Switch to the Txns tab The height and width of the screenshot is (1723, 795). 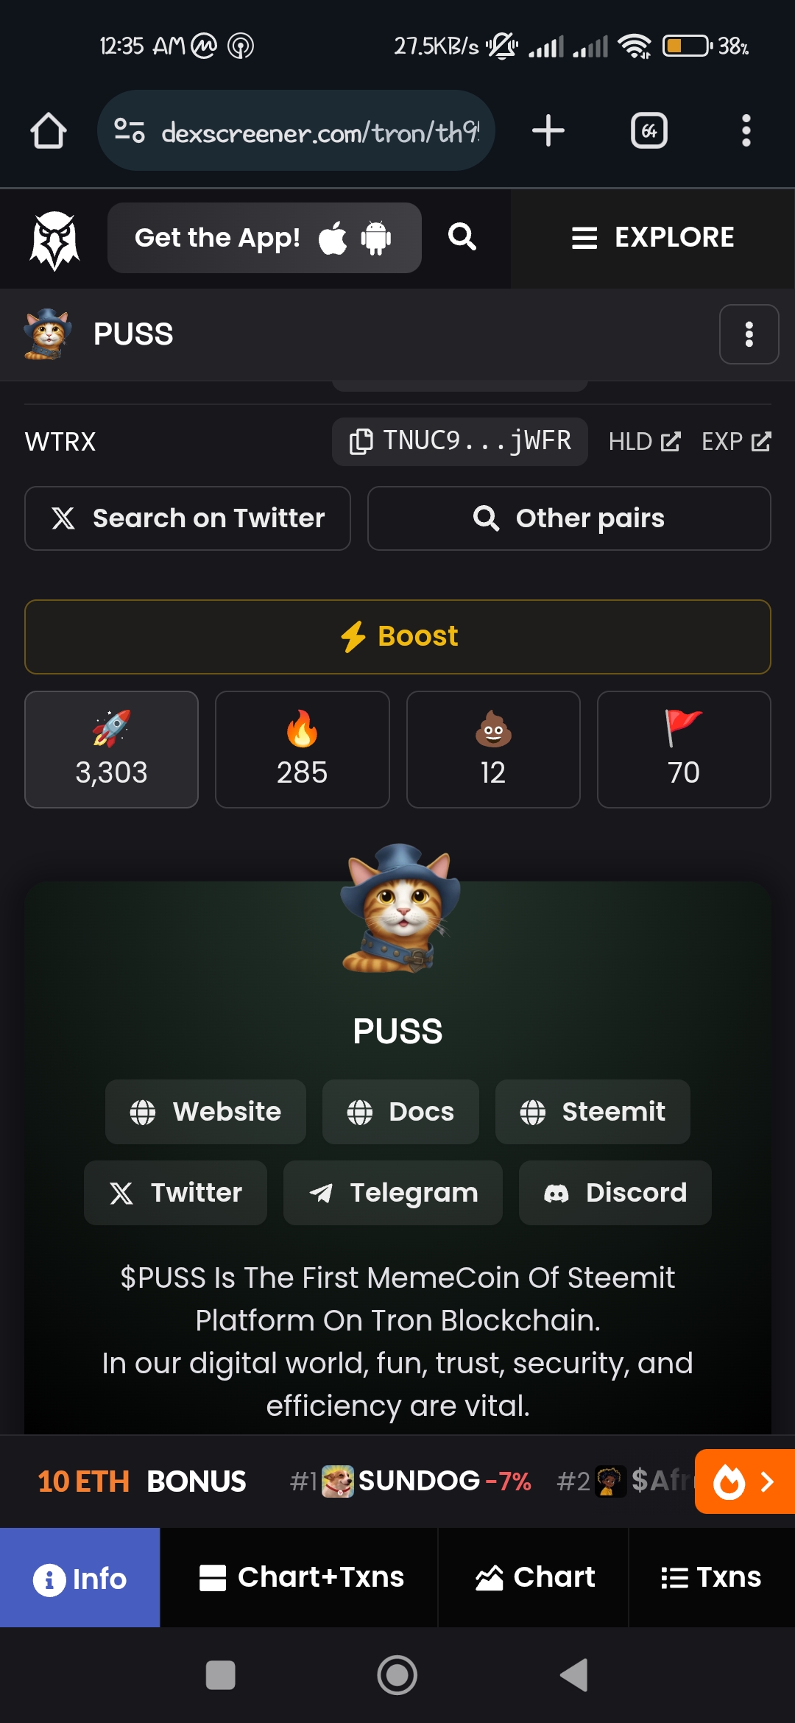tap(712, 1577)
